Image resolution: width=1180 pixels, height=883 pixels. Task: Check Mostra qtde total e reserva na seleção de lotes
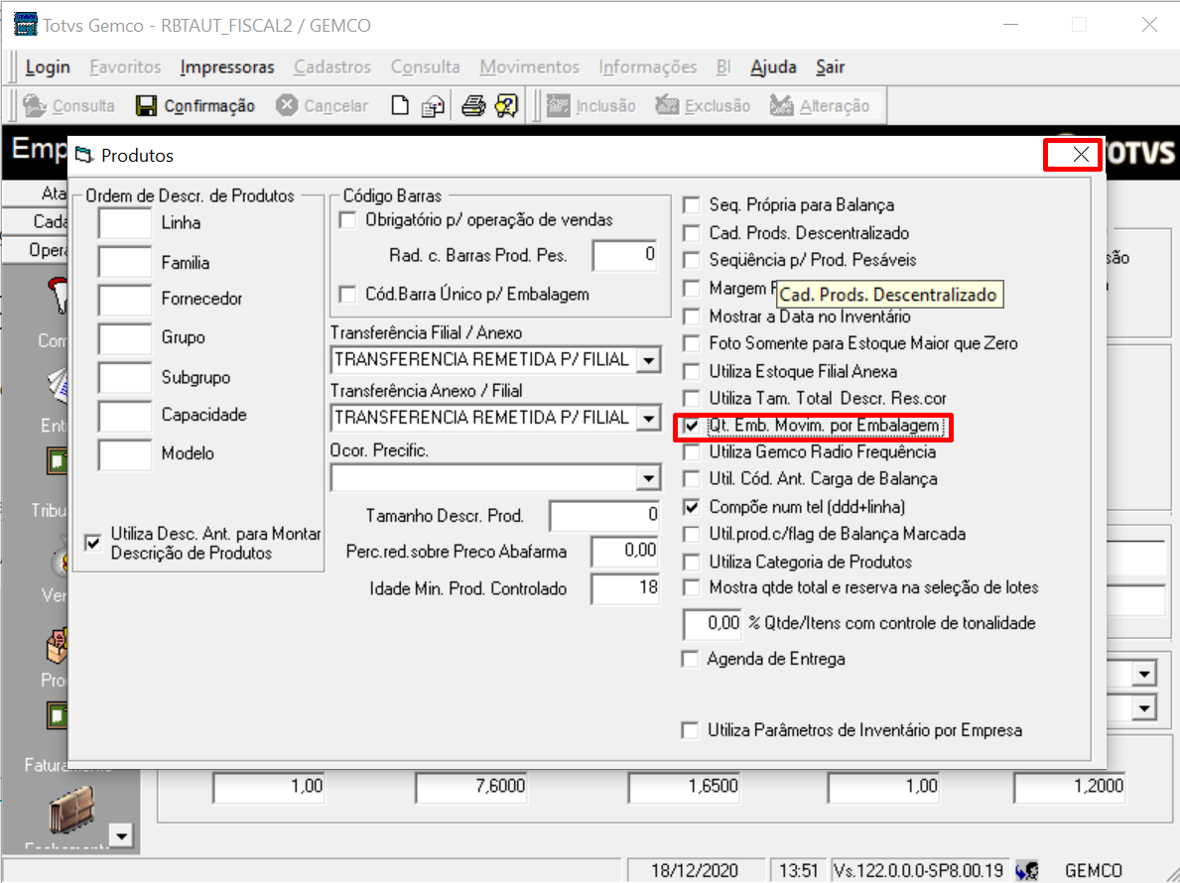[x=691, y=587]
